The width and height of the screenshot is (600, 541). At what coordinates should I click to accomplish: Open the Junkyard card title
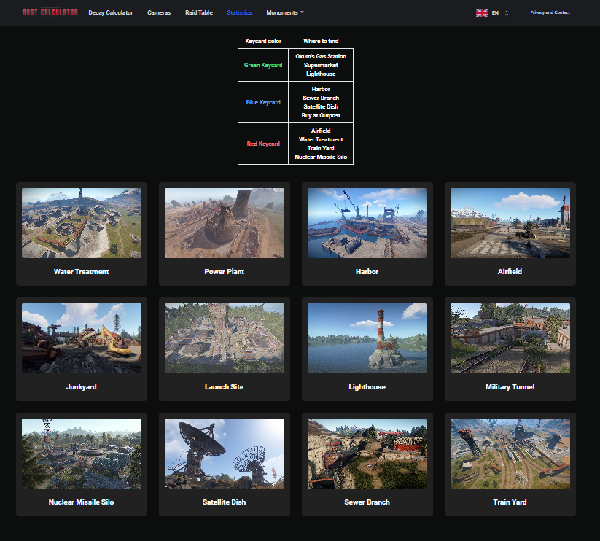(82, 387)
